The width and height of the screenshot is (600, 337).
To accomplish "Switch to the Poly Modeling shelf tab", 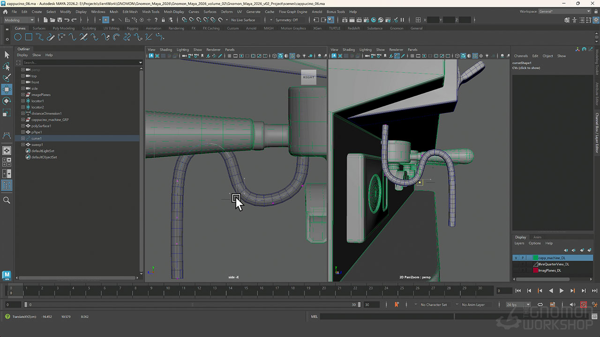I will pos(63,29).
